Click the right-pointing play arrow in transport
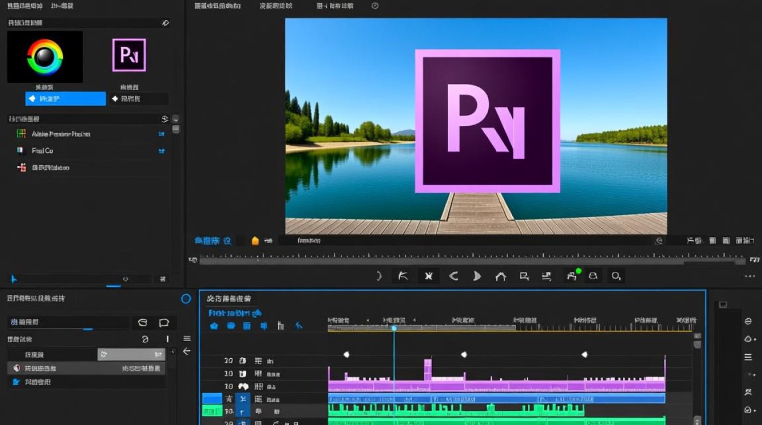 point(477,276)
